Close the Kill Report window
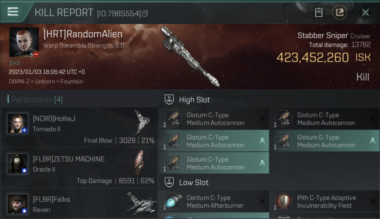The image size is (380, 219). pos(365,12)
